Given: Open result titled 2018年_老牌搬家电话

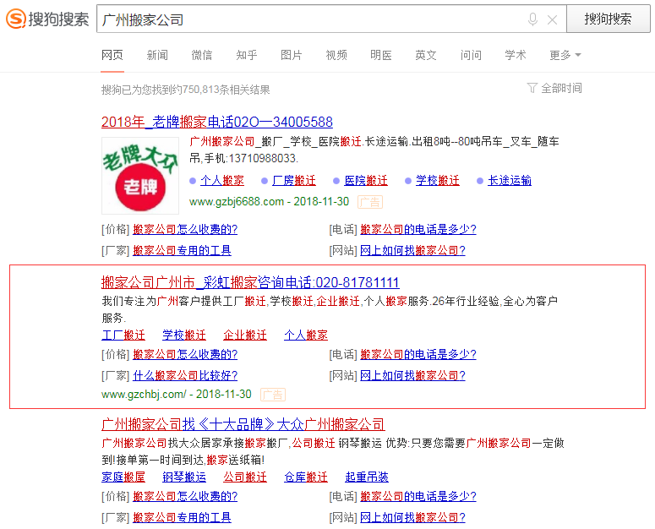Looking at the screenshot, I should point(217,122).
